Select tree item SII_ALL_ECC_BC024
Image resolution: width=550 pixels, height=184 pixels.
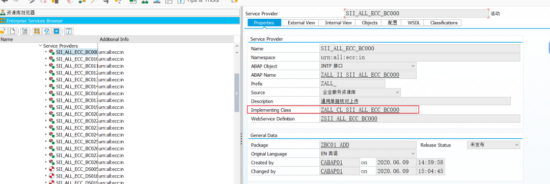77,135
